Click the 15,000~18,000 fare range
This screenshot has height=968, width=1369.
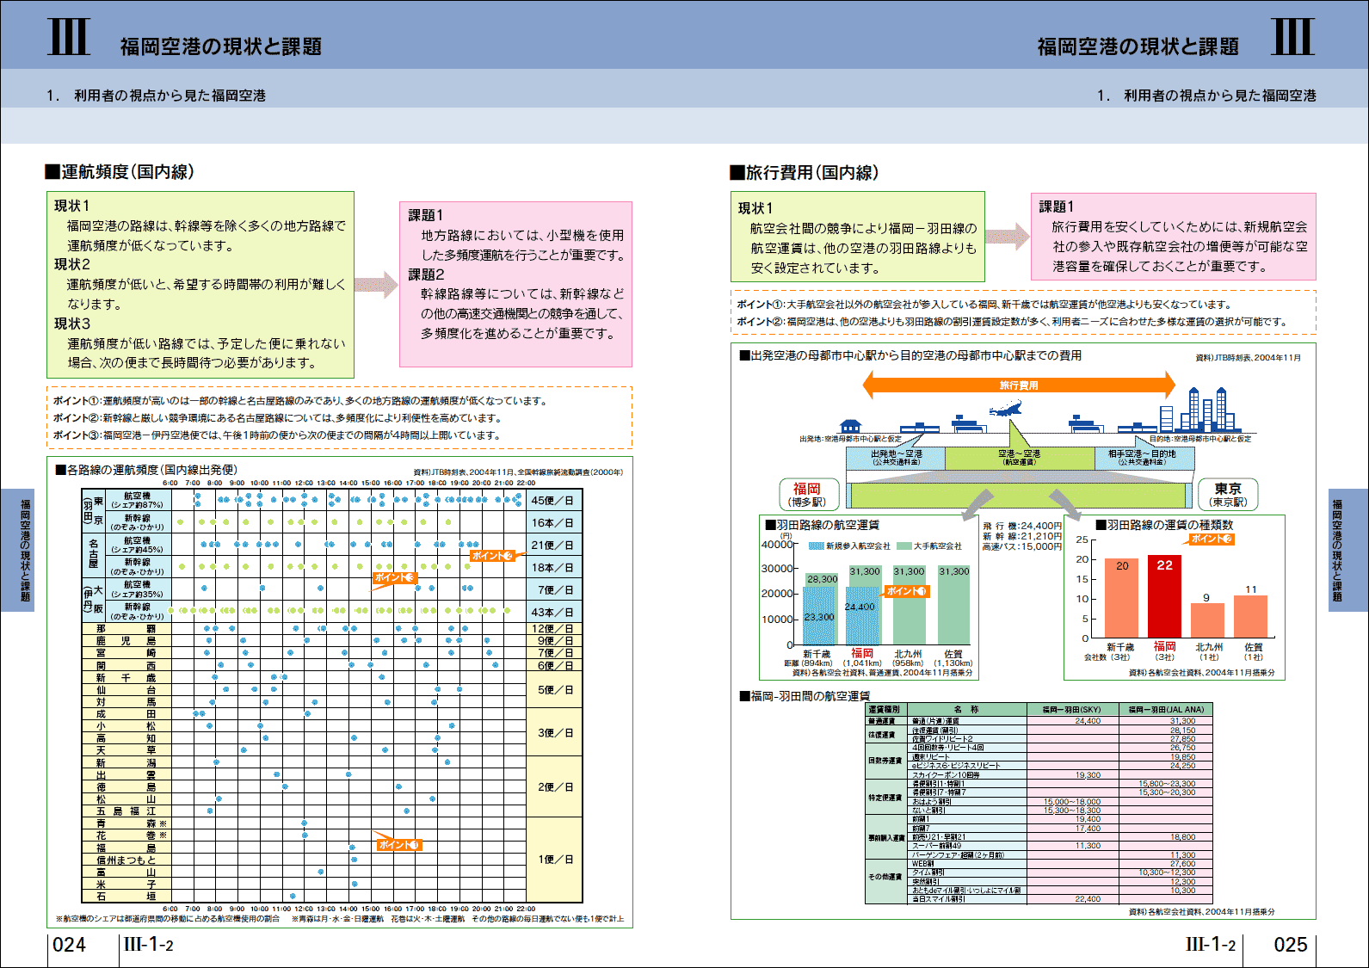(x=1072, y=802)
